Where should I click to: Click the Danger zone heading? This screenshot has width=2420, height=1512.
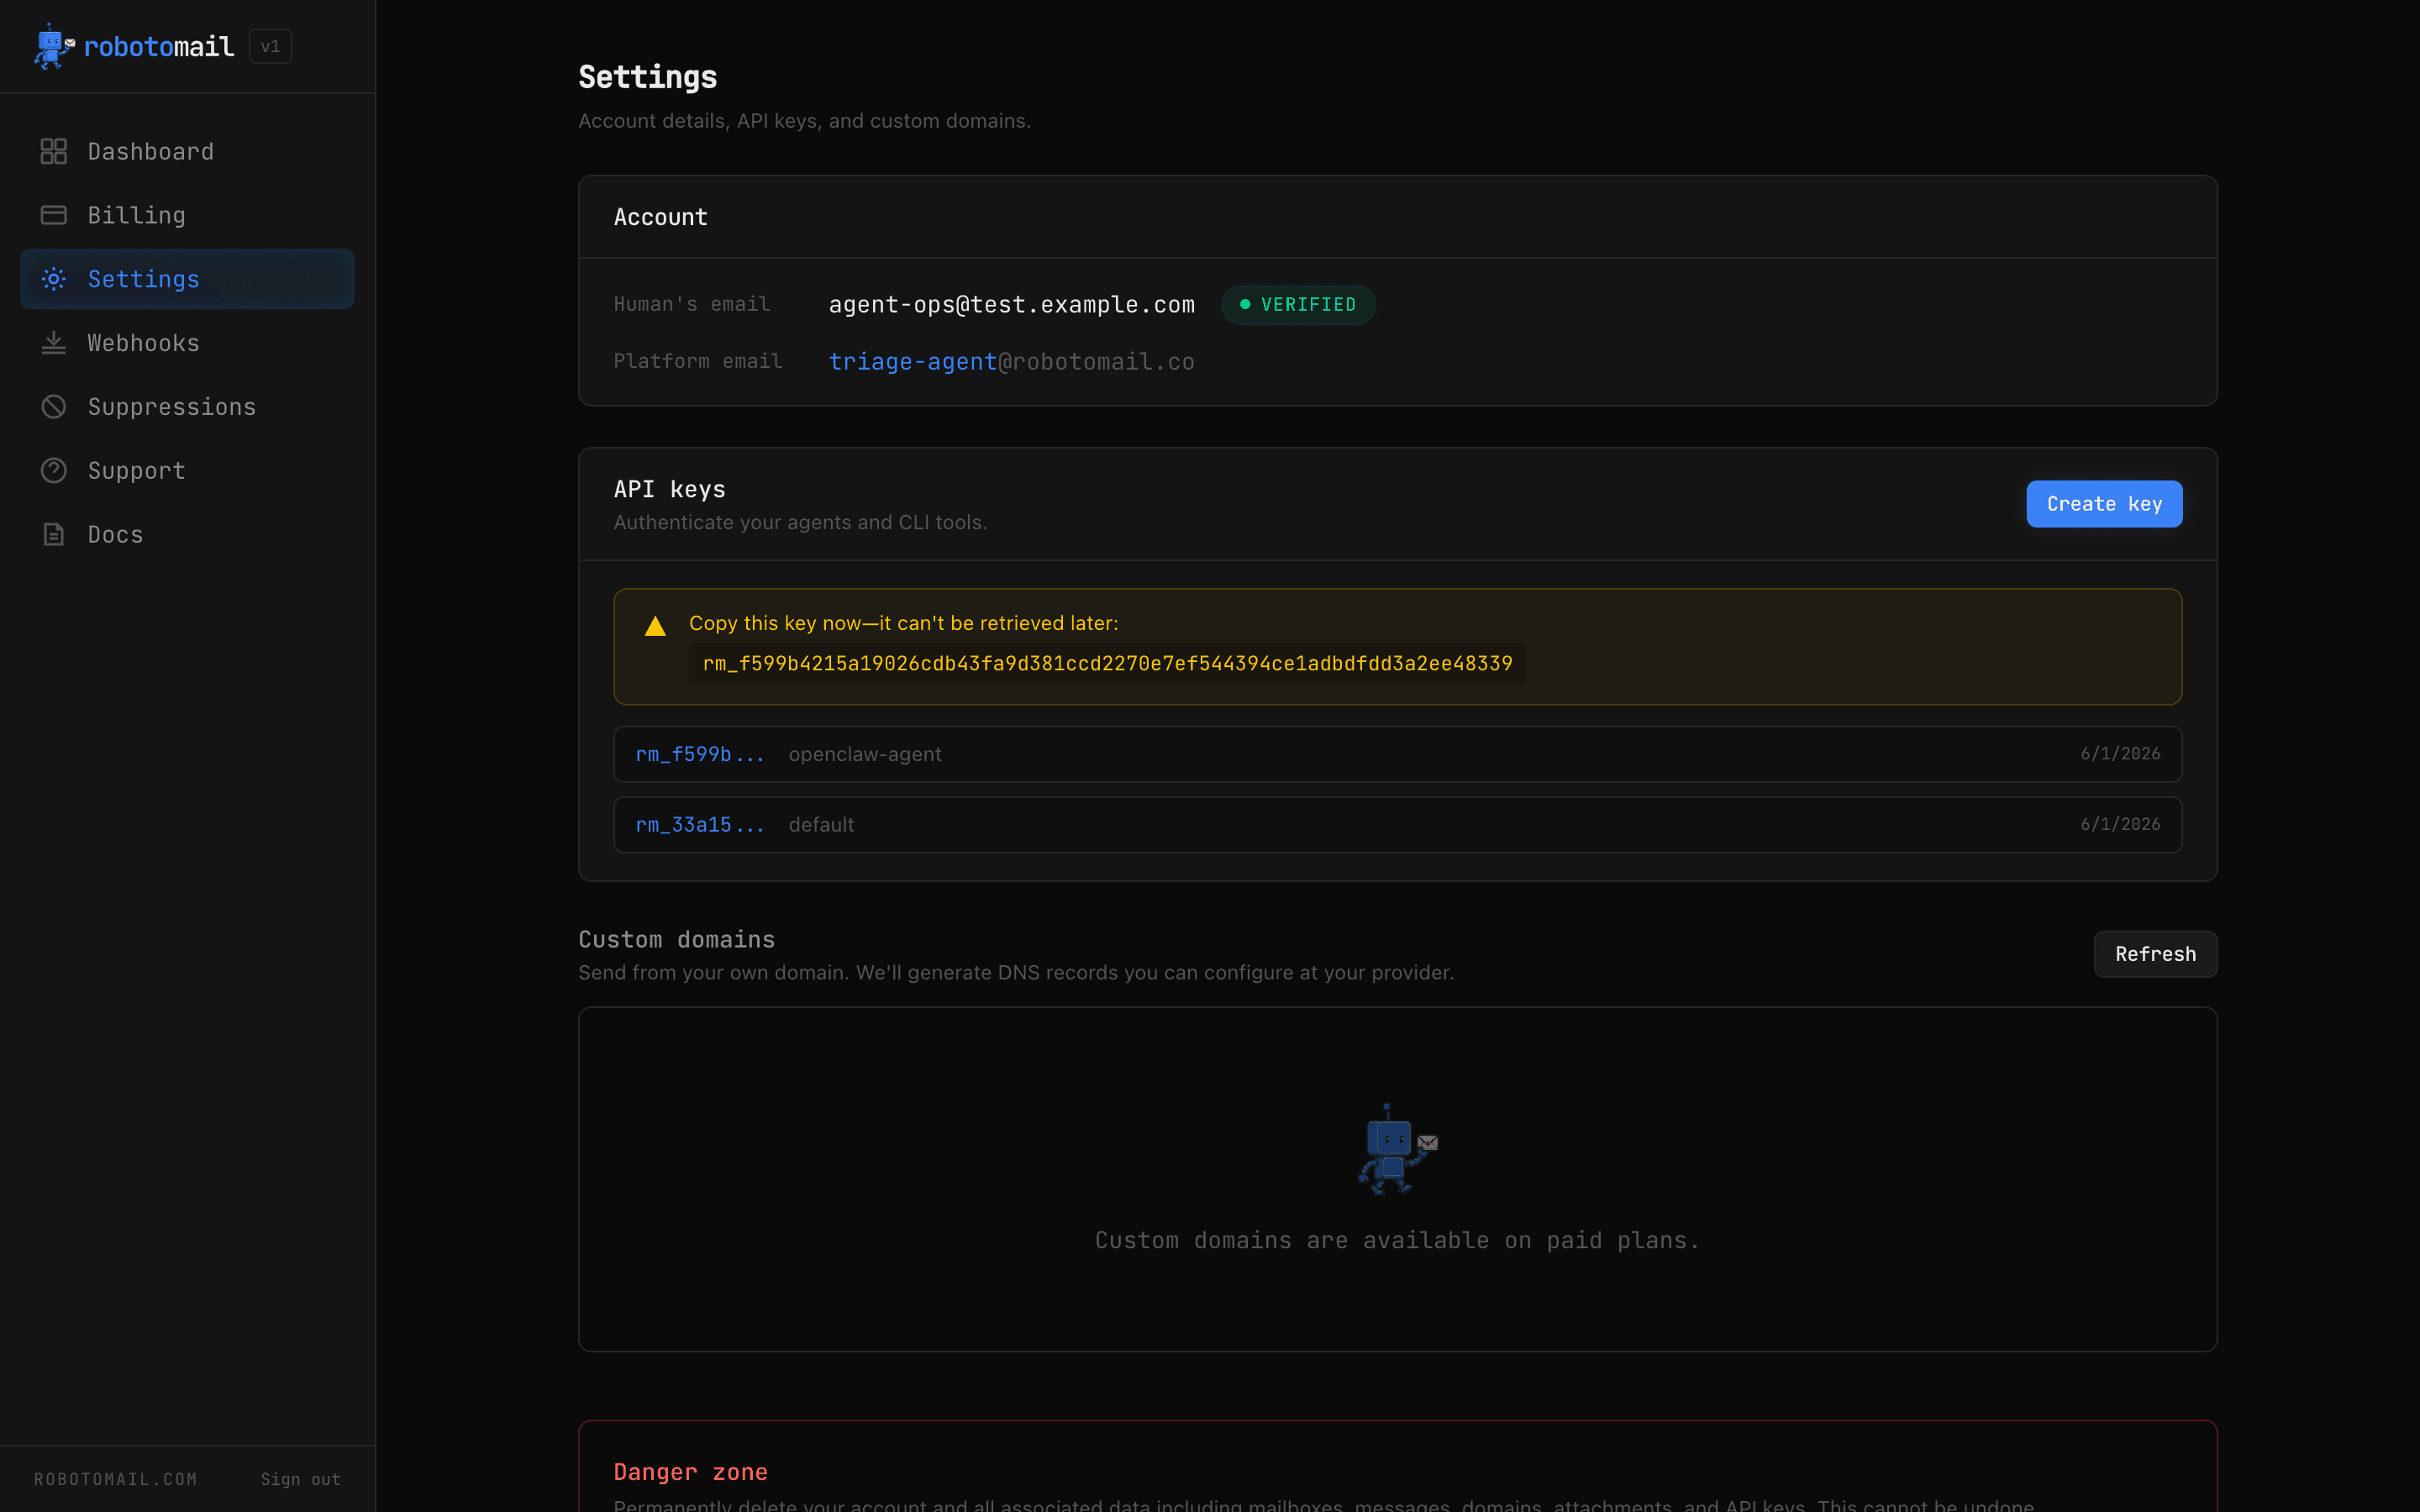[691, 1471]
